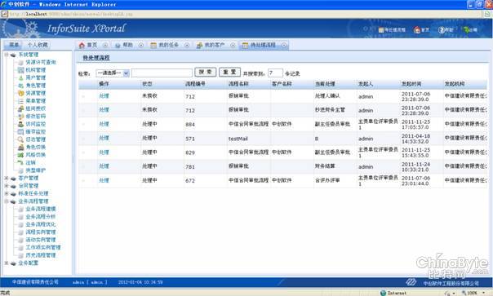Focus the search keyword input field
The height and width of the screenshot is (296, 493).
(162, 73)
